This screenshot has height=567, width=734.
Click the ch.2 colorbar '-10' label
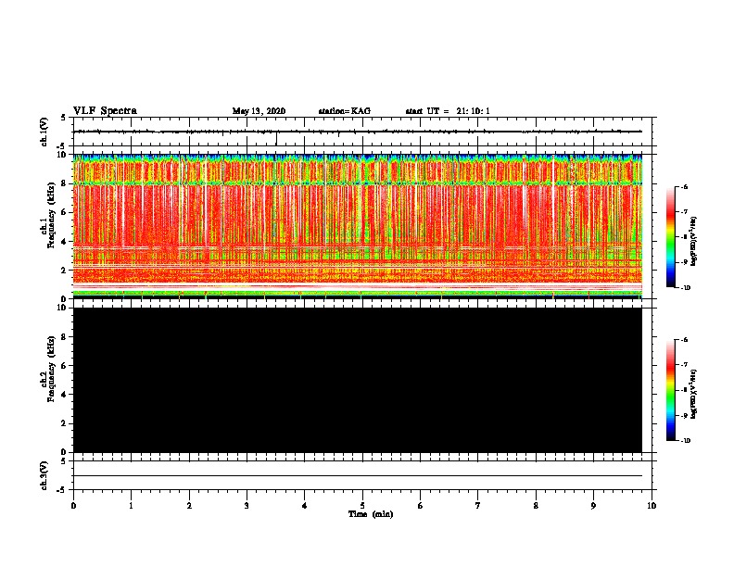click(685, 441)
